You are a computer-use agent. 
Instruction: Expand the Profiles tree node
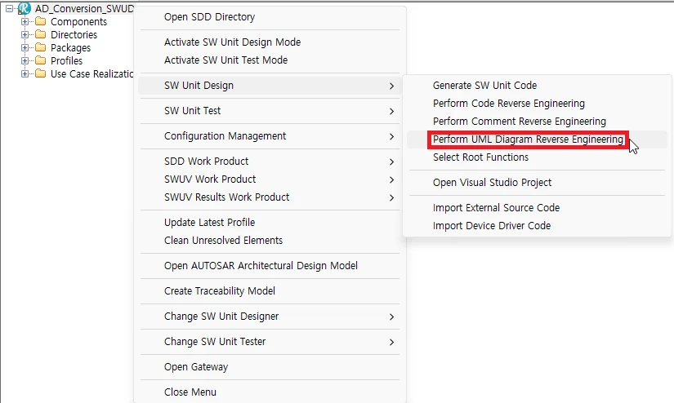25,61
